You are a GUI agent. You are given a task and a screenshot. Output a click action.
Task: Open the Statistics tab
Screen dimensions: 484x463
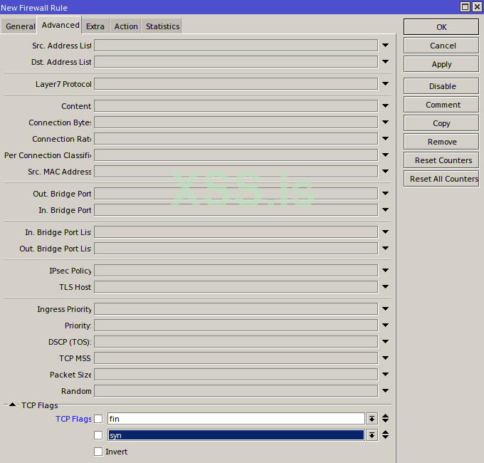[x=162, y=26]
